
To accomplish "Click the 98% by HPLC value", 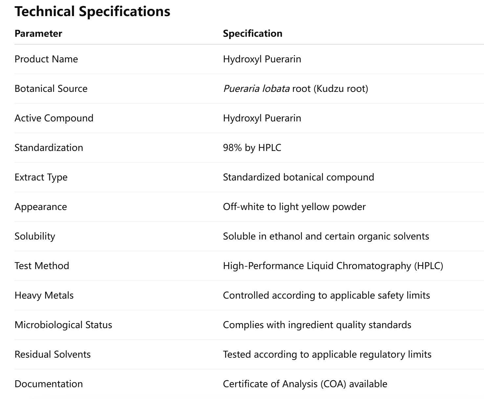I will point(252,148).
